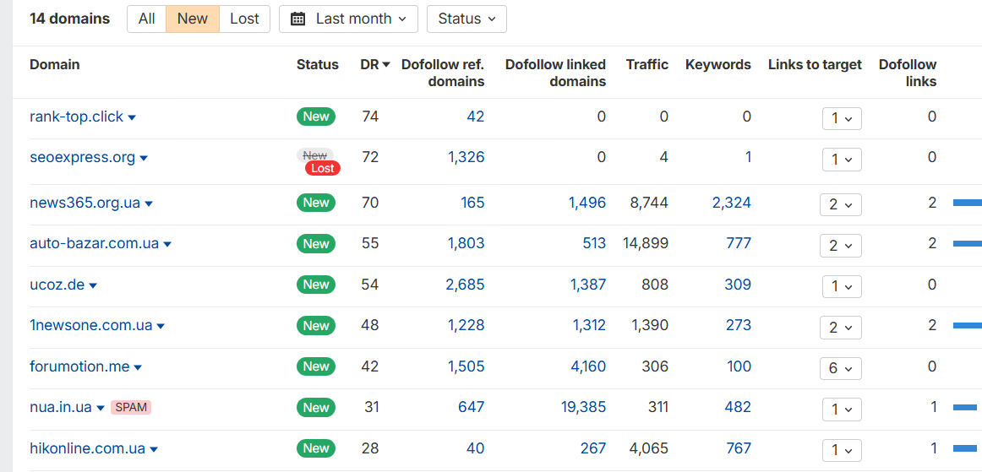
Task: Open the Status filter dropdown
Action: pos(466,19)
